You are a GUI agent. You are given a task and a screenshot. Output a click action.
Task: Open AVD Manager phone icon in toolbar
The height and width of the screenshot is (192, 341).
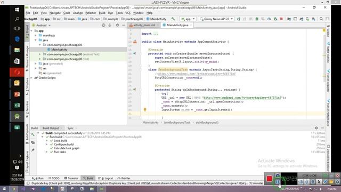click(x=307, y=19)
